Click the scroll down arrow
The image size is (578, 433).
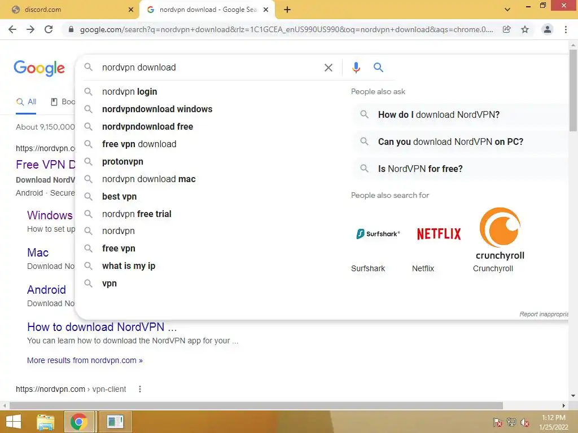573,396
